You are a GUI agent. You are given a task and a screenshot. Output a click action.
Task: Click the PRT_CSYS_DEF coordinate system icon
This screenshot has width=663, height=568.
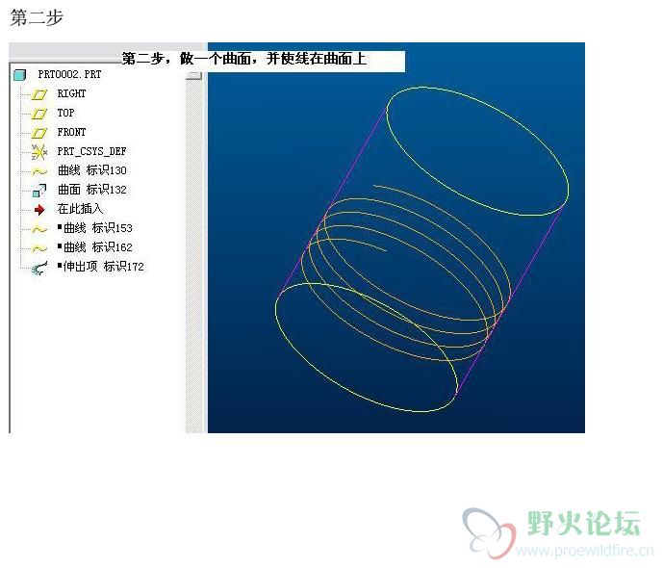[39, 152]
